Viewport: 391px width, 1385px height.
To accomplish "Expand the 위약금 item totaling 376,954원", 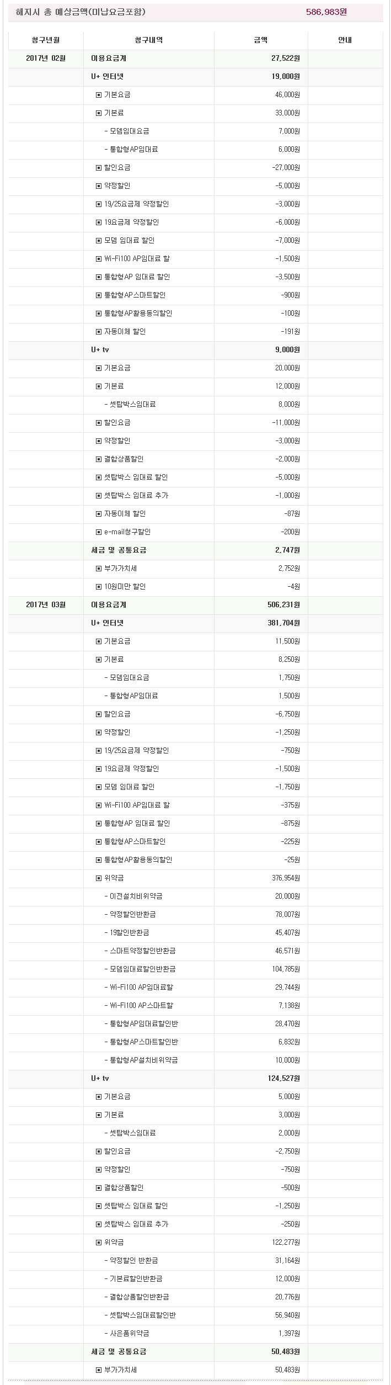I will pyautogui.click(x=99, y=878).
